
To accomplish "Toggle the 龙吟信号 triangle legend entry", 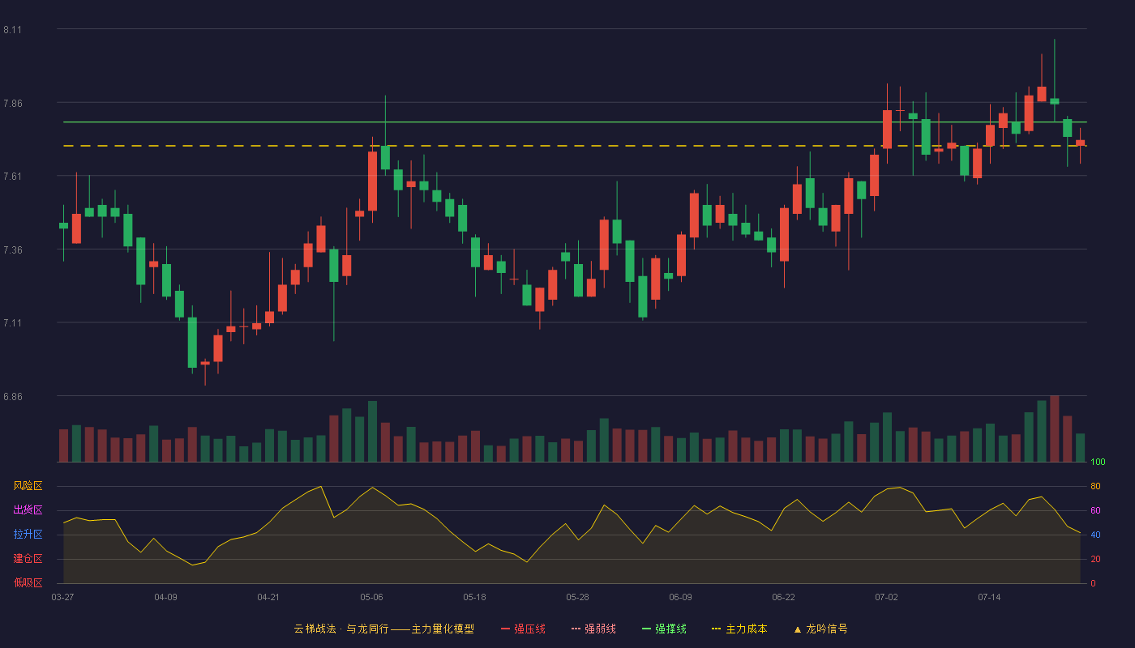I will [x=820, y=629].
